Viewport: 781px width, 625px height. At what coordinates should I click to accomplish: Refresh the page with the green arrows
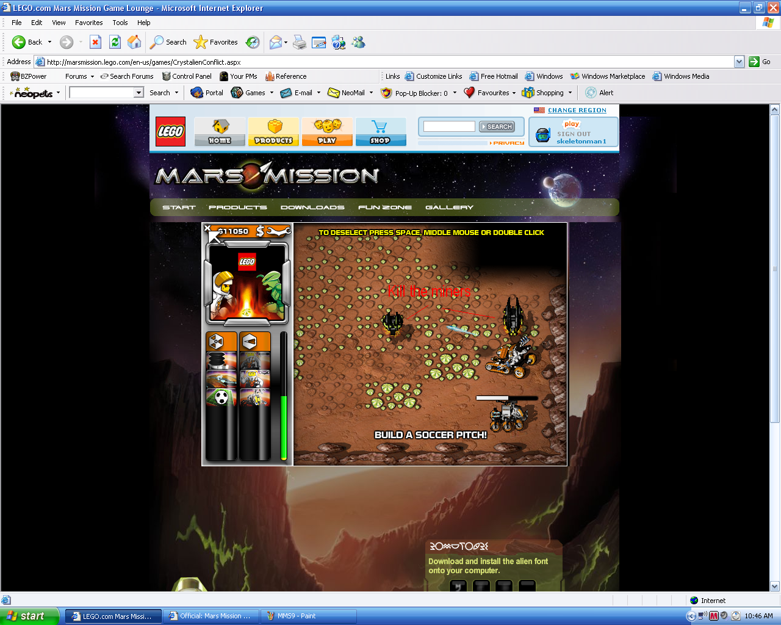coord(115,42)
